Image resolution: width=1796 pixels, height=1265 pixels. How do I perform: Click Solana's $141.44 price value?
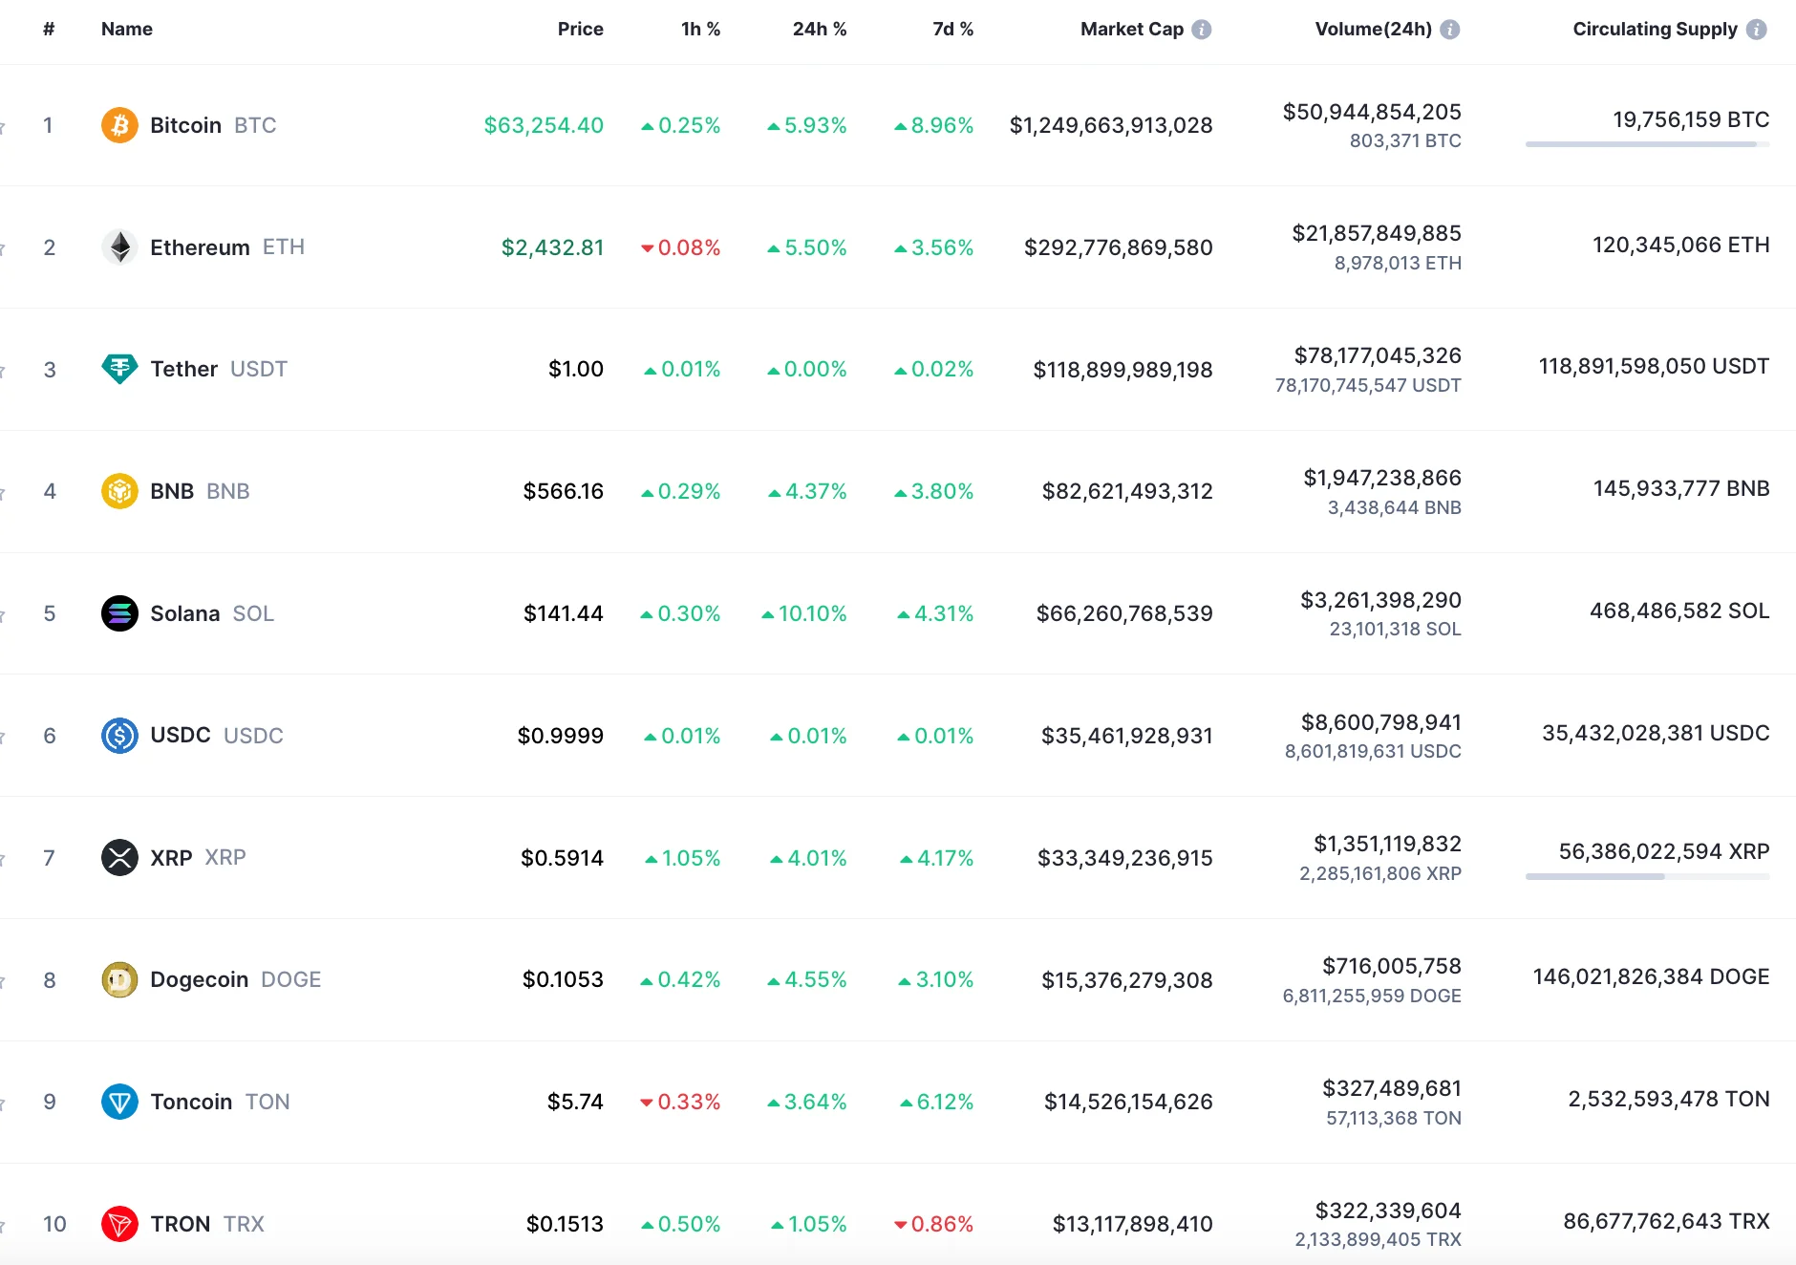click(563, 613)
